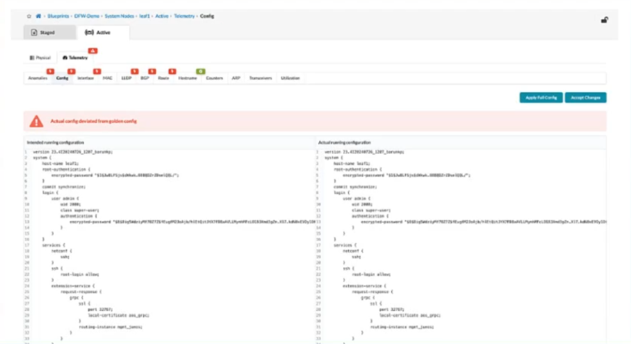Click the green badge above Hostname
This screenshot has width=631, height=344.
[x=201, y=71]
